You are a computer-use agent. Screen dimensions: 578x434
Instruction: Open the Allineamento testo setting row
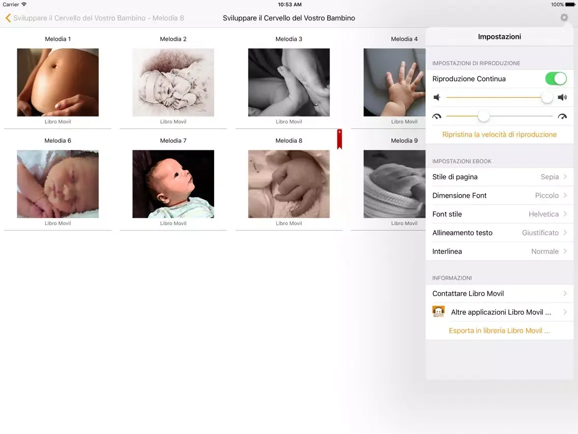pyautogui.click(x=500, y=232)
